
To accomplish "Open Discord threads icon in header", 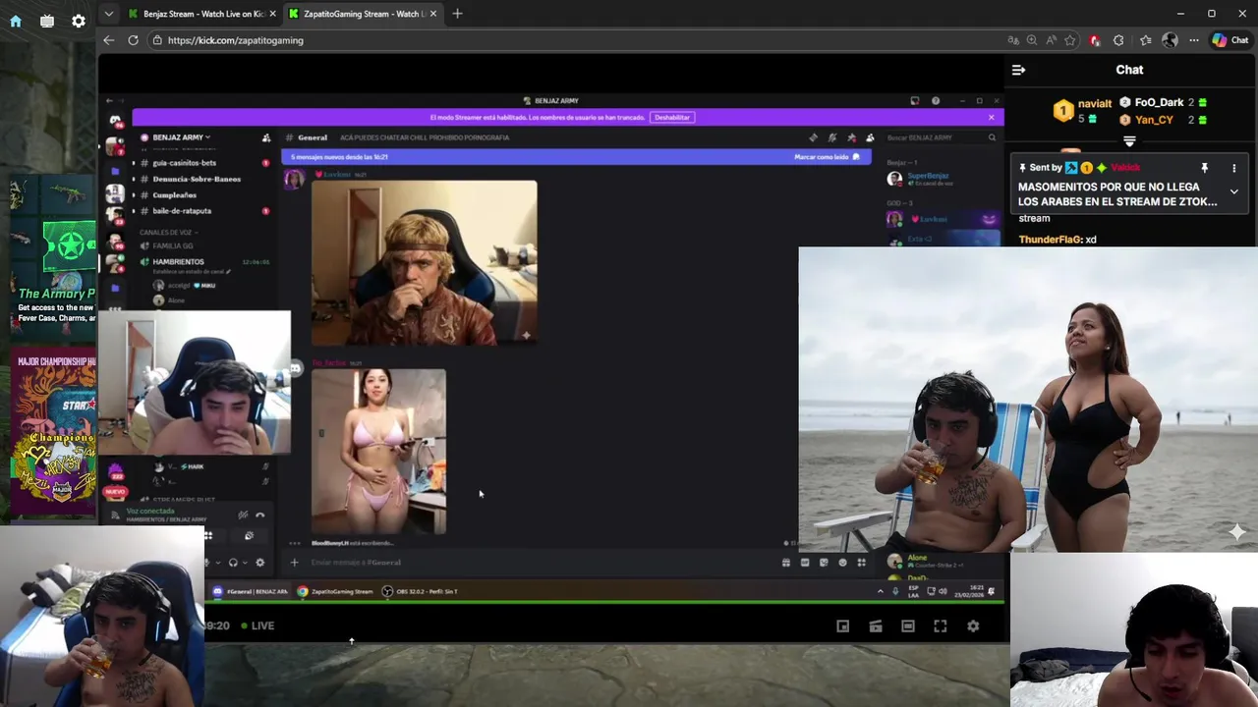I will click(x=813, y=137).
